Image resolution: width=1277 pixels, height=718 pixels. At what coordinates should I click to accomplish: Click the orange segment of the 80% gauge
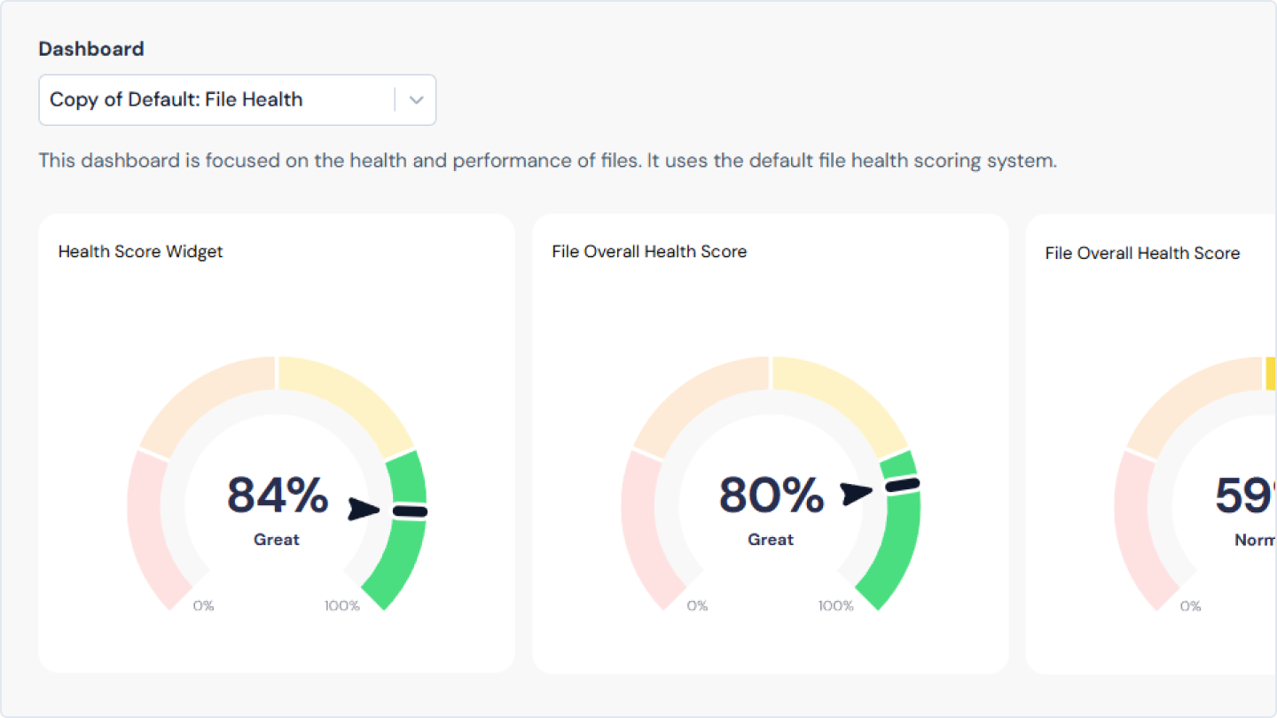(696, 396)
